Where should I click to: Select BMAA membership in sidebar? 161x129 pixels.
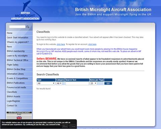tap(19, 51)
